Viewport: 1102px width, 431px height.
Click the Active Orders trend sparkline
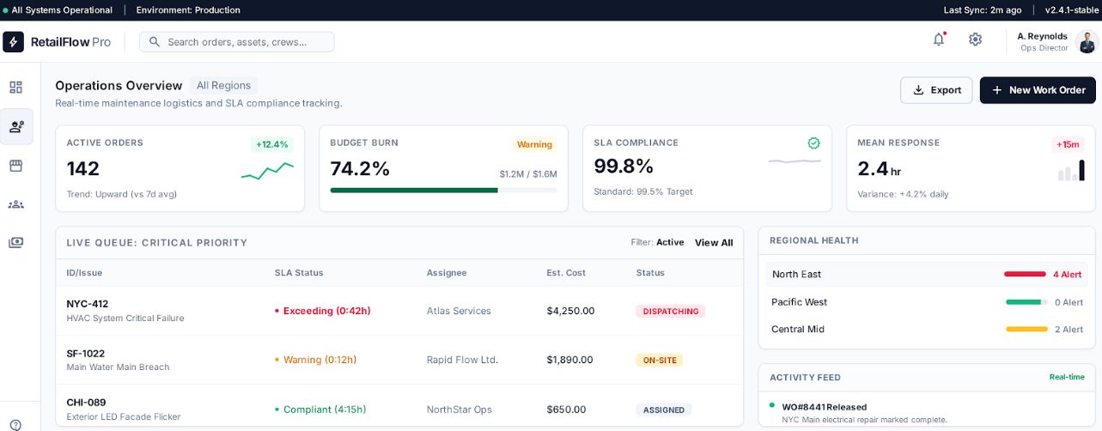point(267,172)
